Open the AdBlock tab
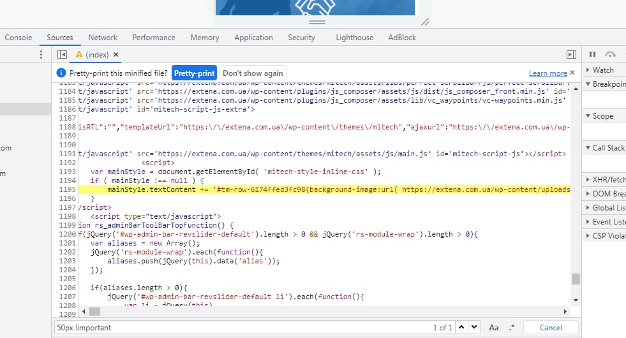 402,38
